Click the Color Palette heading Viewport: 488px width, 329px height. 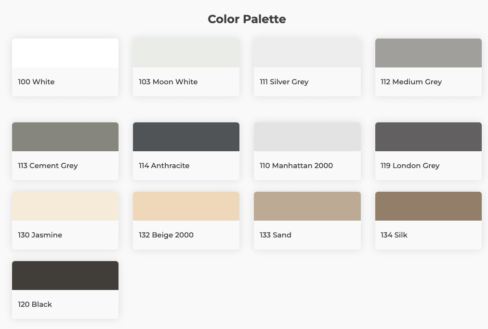coord(247,19)
